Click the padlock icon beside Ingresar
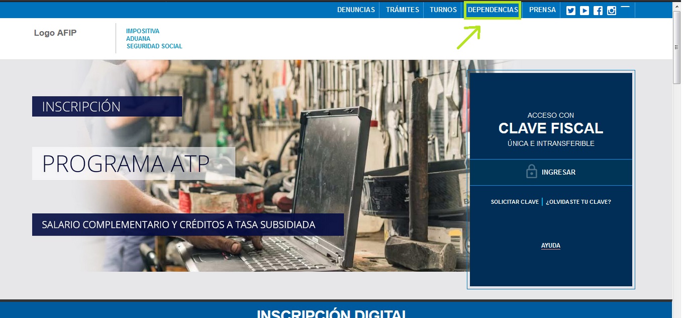684x318 pixels. [x=531, y=172]
